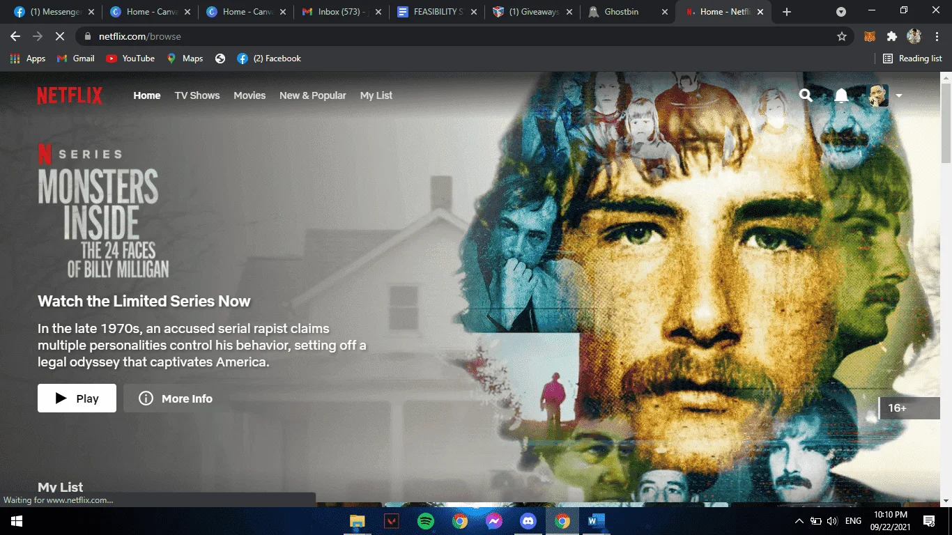Switch to first Home - Canva tab
This screenshot has width=952, height=535.
point(149,12)
